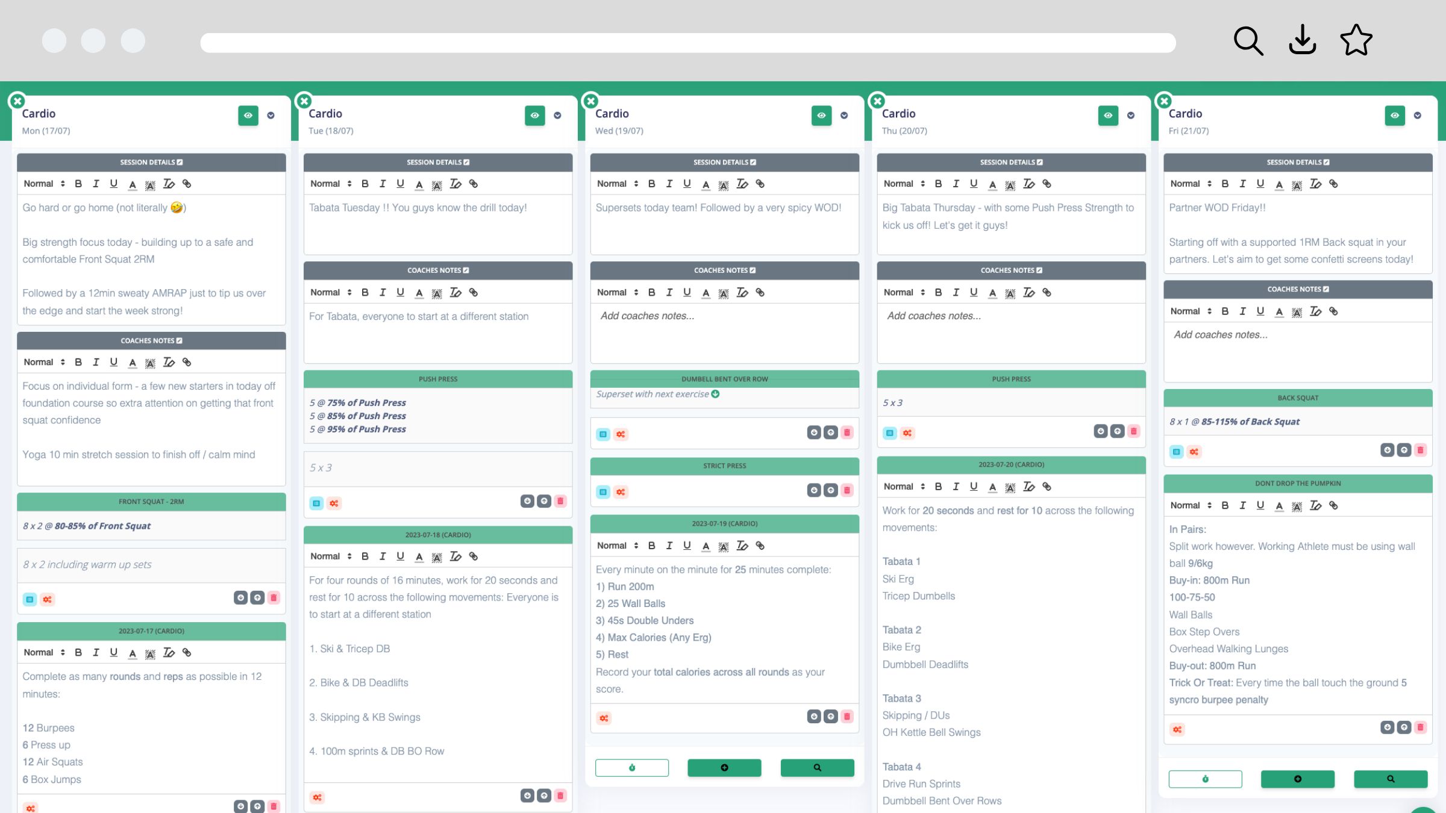Image resolution: width=1446 pixels, height=813 pixels.
Task: Open text color picker in Thursday session details
Action: click(x=992, y=184)
